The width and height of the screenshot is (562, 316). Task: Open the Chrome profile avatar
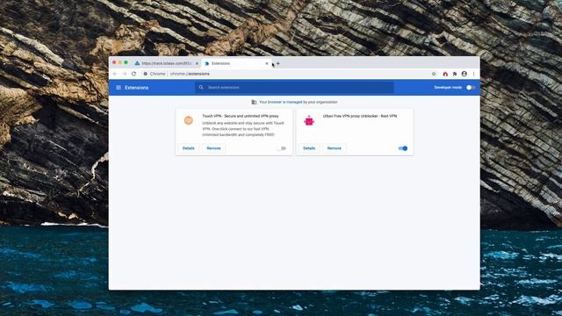pos(465,74)
